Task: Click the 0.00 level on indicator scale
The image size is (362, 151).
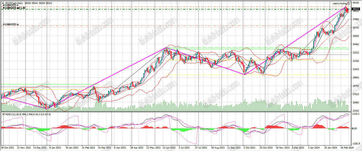Action: point(355,129)
